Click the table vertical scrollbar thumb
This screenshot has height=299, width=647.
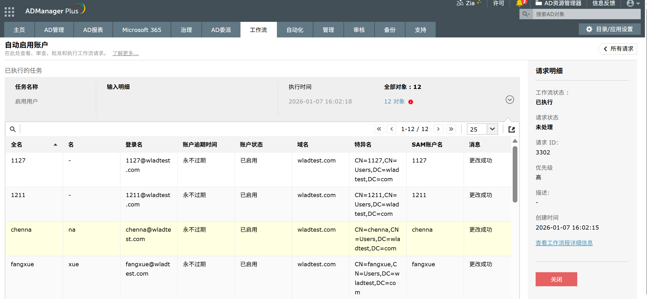(x=515, y=174)
